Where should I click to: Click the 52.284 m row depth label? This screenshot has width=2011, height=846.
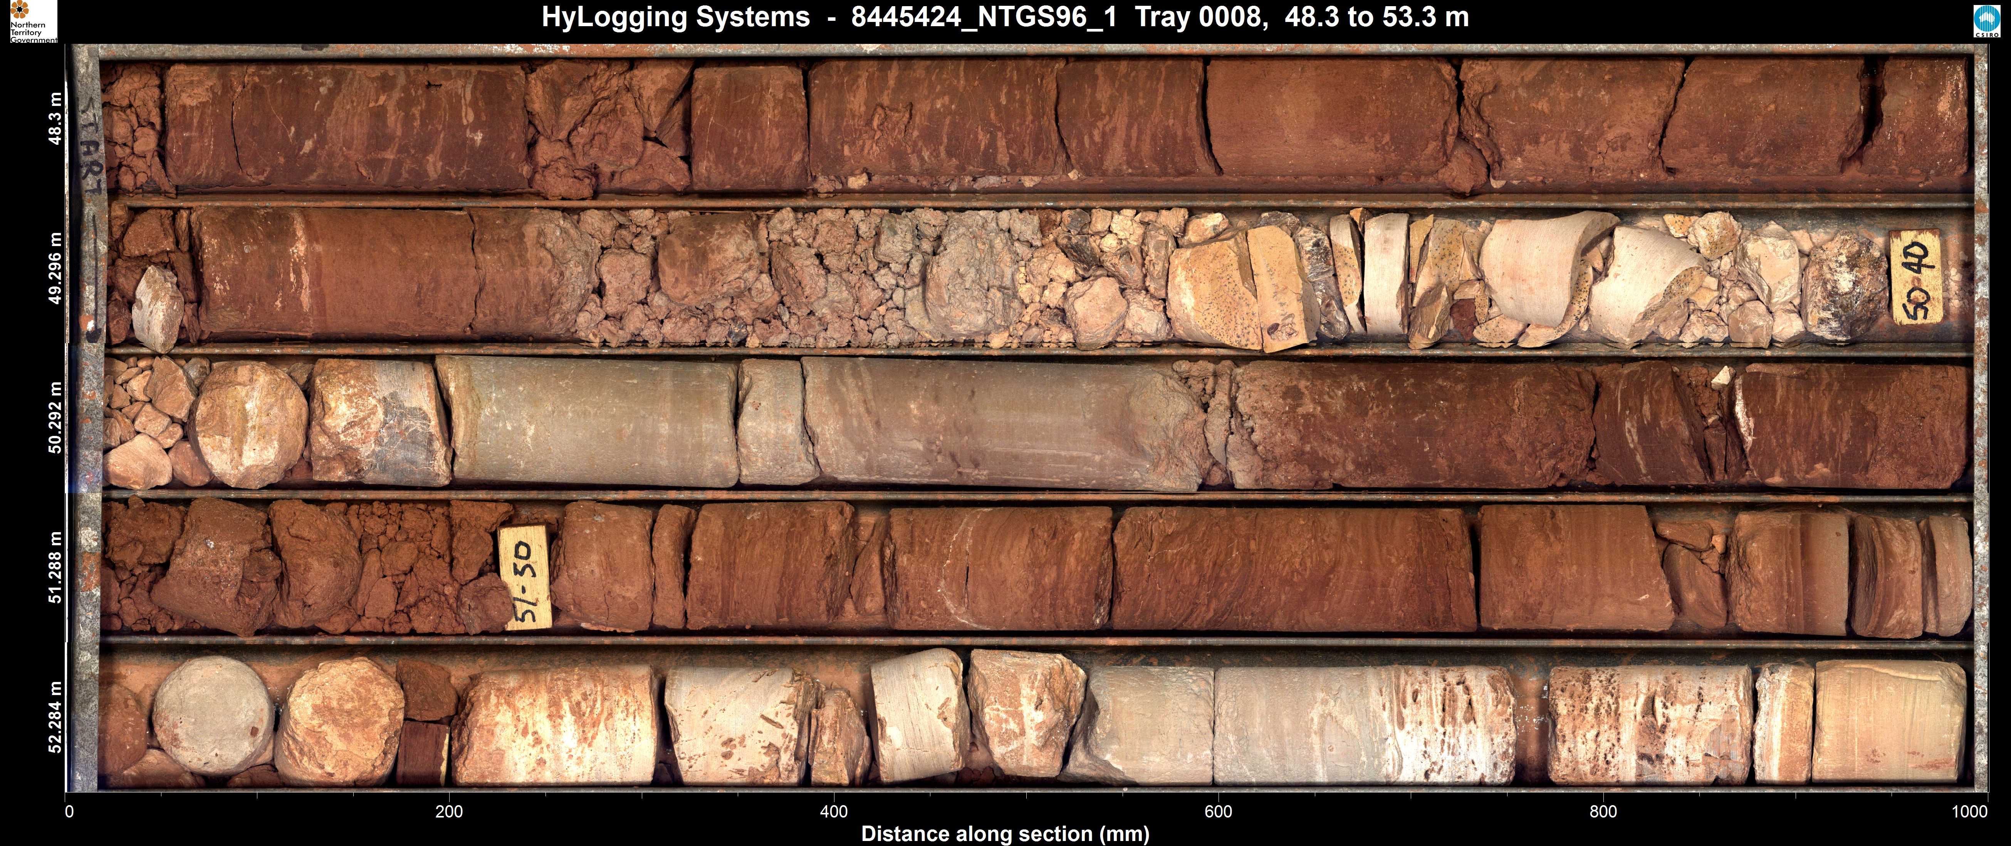click(x=55, y=717)
